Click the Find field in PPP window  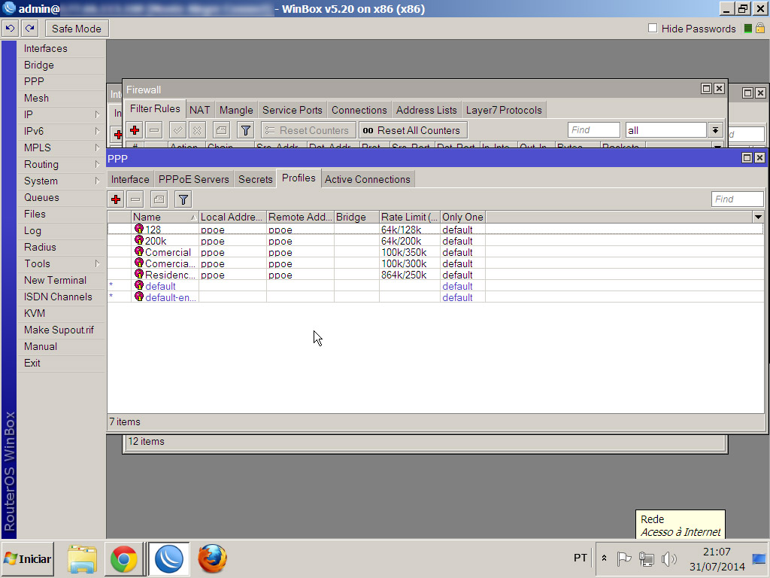click(x=737, y=199)
